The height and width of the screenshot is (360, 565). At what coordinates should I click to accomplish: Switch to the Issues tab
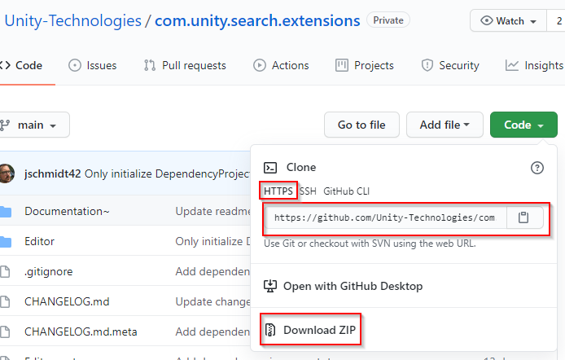(x=92, y=65)
